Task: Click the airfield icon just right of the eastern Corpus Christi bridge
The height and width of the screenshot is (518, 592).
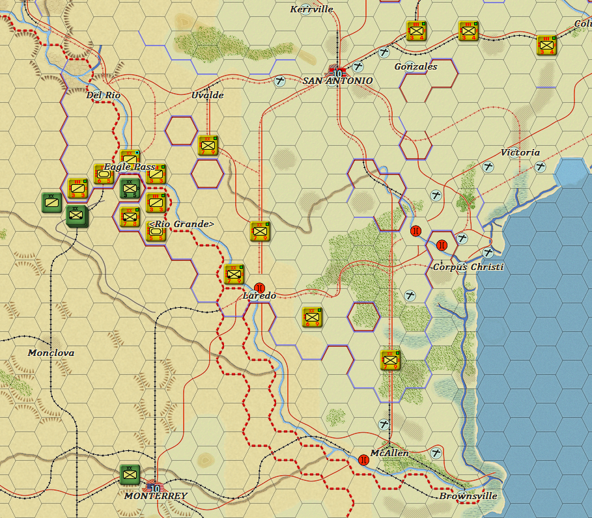Action: pyautogui.click(x=462, y=238)
